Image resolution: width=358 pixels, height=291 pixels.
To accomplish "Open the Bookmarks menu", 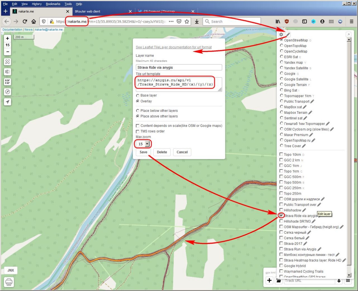I will click(x=53, y=4).
